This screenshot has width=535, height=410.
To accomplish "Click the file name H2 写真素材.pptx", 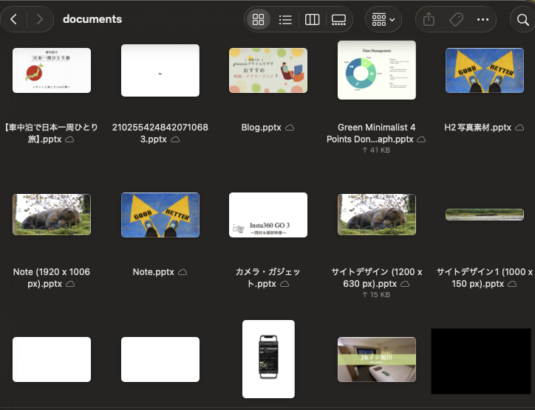I will (x=477, y=128).
